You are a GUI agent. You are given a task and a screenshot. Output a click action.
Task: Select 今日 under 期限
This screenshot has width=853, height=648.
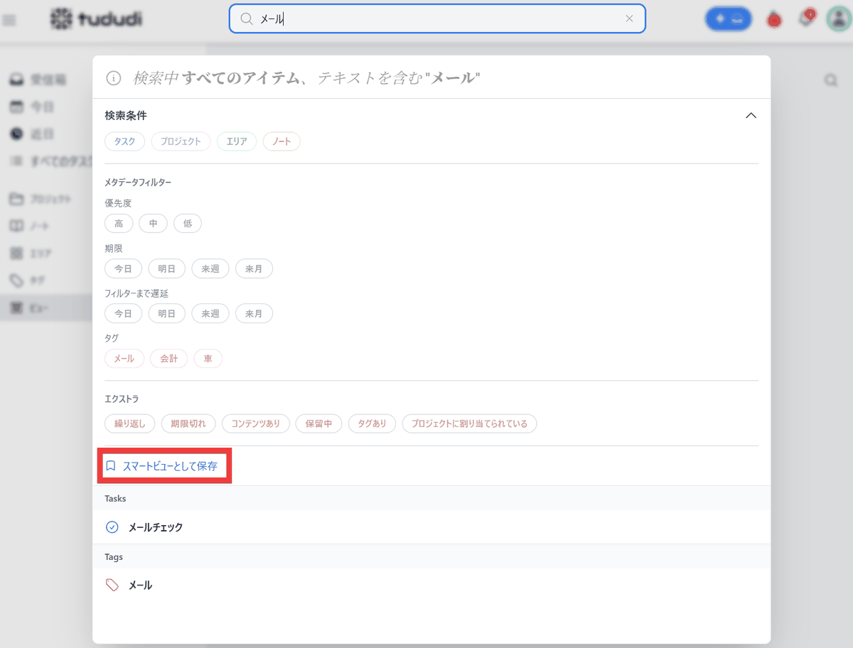(x=123, y=269)
